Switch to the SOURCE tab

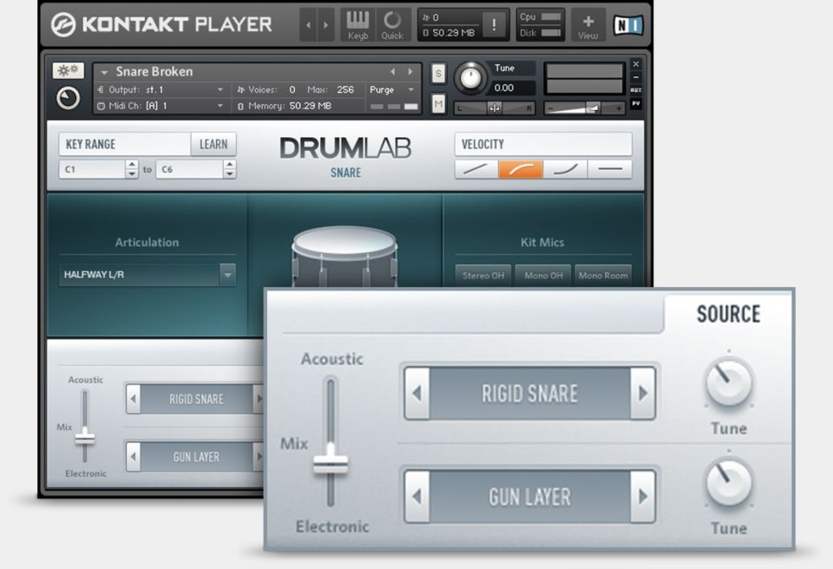coord(727,314)
